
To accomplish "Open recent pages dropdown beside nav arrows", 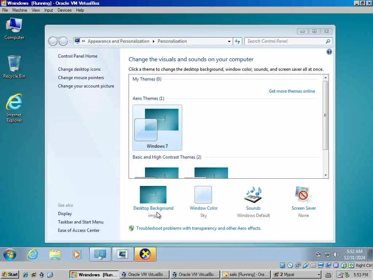I will pos(70,41).
